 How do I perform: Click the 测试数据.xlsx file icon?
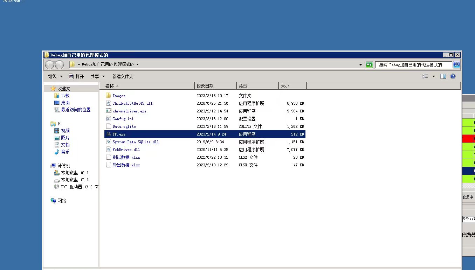click(x=109, y=157)
